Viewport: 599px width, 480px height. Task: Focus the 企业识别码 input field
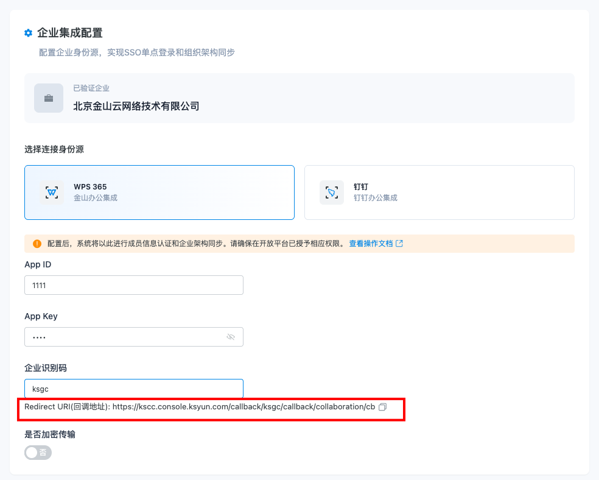coord(134,389)
